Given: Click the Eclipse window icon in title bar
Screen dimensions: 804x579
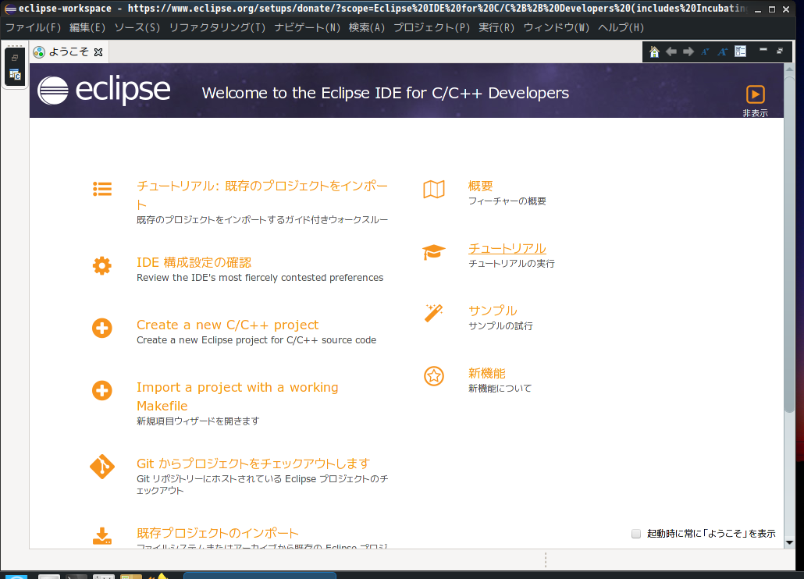Looking at the screenshot, I should [x=10, y=9].
